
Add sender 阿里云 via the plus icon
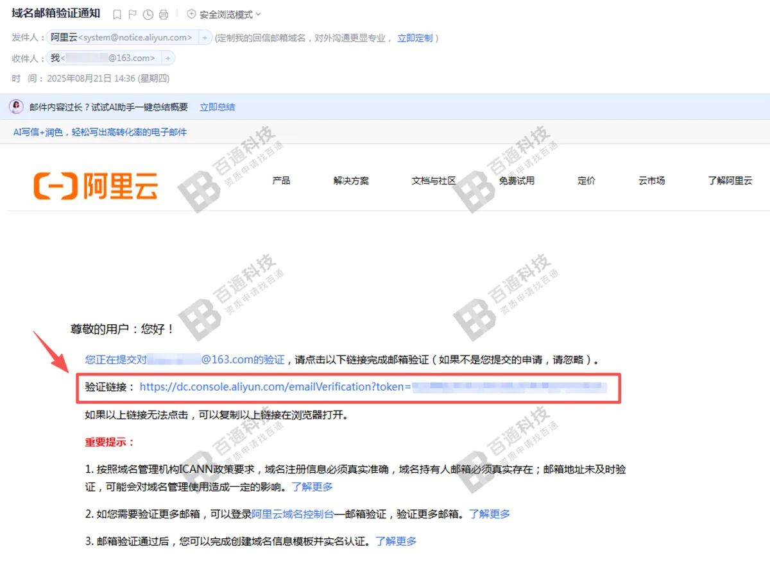(x=205, y=38)
